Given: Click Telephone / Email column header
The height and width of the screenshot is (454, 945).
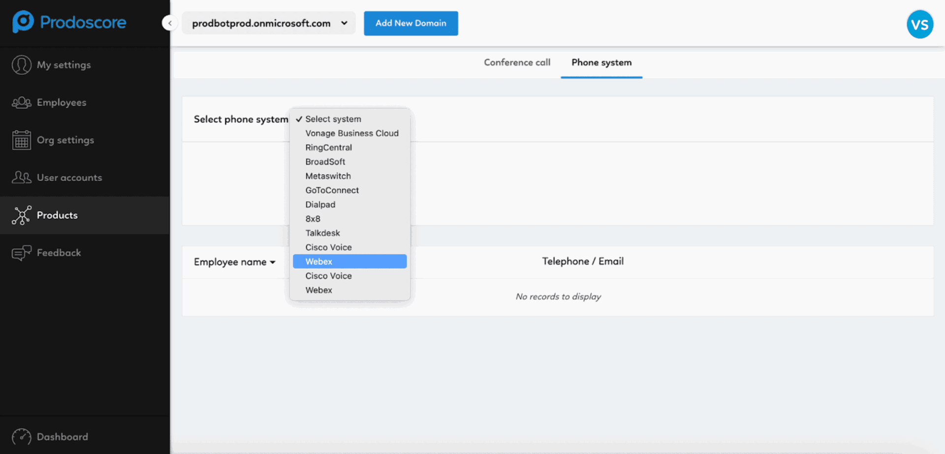Looking at the screenshot, I should [583, 261].
